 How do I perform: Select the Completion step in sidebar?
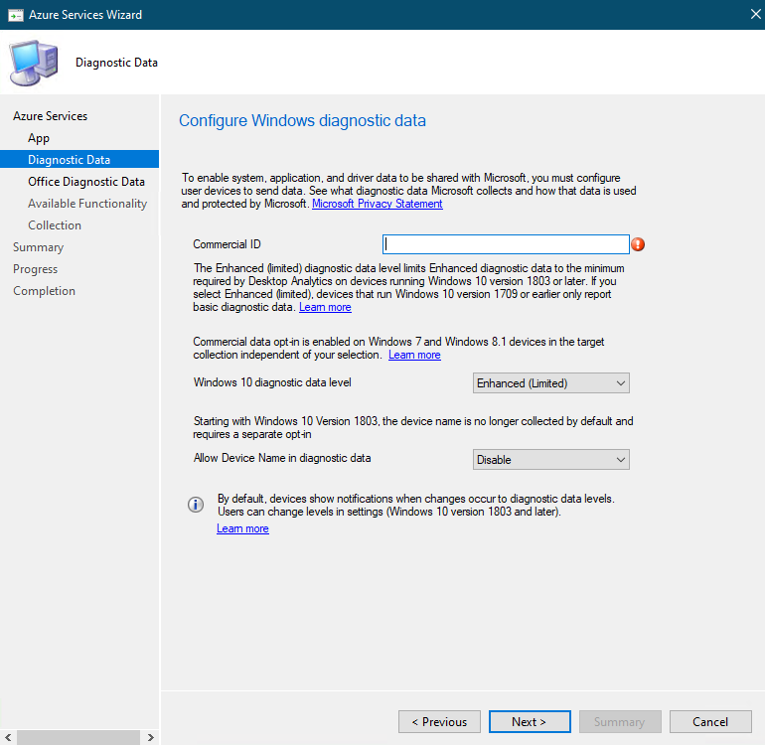pyautogui.click(x=44, y=291)
